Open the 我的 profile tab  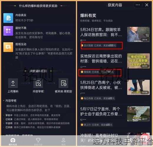click(63, 141)
